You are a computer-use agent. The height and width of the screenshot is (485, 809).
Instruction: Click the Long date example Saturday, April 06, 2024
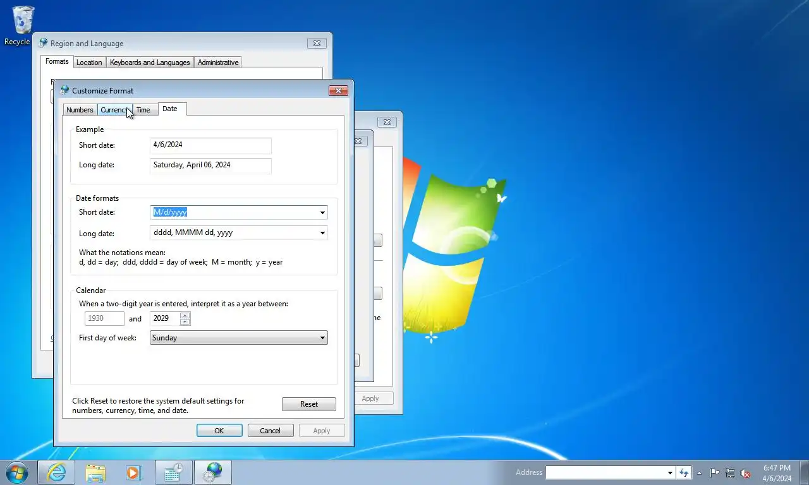point(210,165)
